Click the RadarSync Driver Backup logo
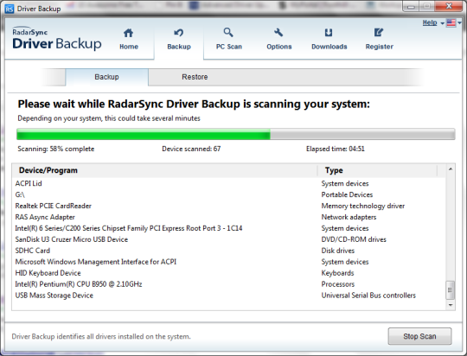467x356 pixels. click(x=56, y=39)
